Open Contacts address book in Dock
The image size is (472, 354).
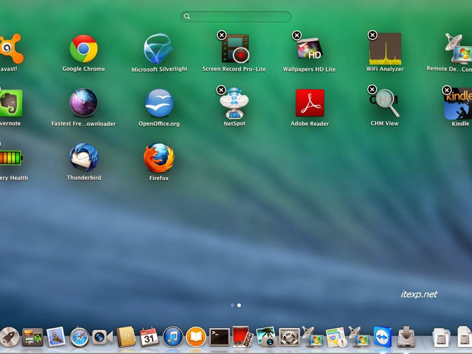126,337
